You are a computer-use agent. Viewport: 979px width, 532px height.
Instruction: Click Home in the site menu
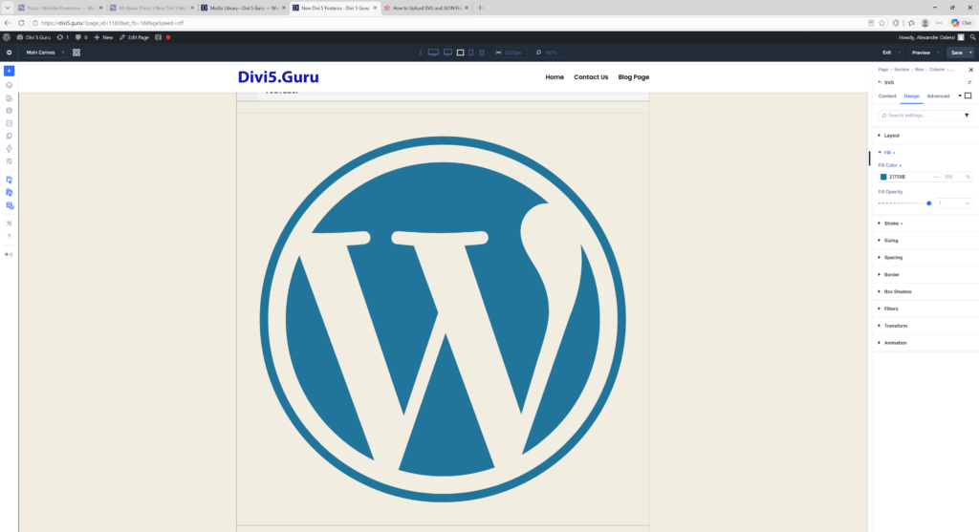coord(555,77)
